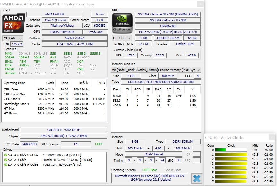Click the AMD FX-8350 CPU name field
The image size is (277, 186).
(55, 14)
